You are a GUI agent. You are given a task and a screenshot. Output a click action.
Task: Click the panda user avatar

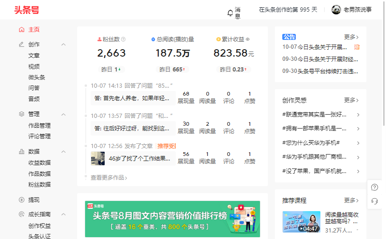point(336,10)
